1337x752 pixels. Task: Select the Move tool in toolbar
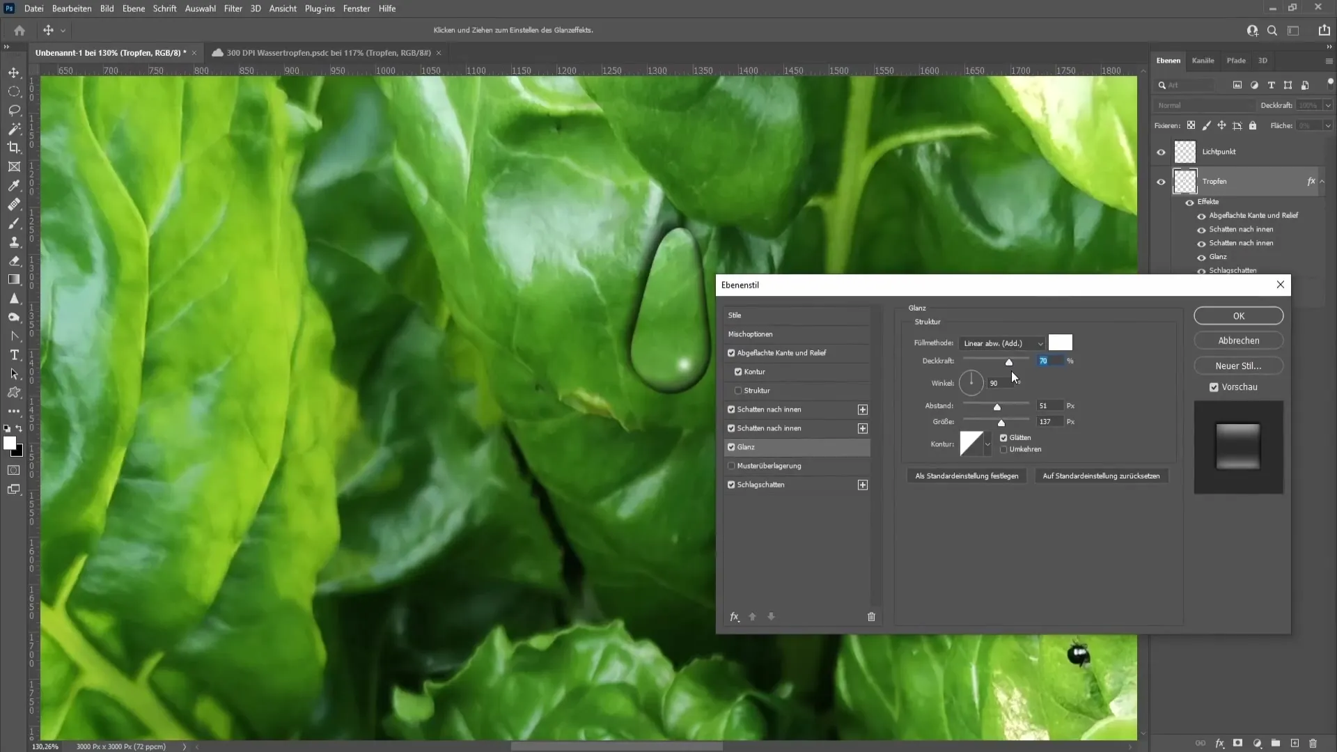pos(14,72)
